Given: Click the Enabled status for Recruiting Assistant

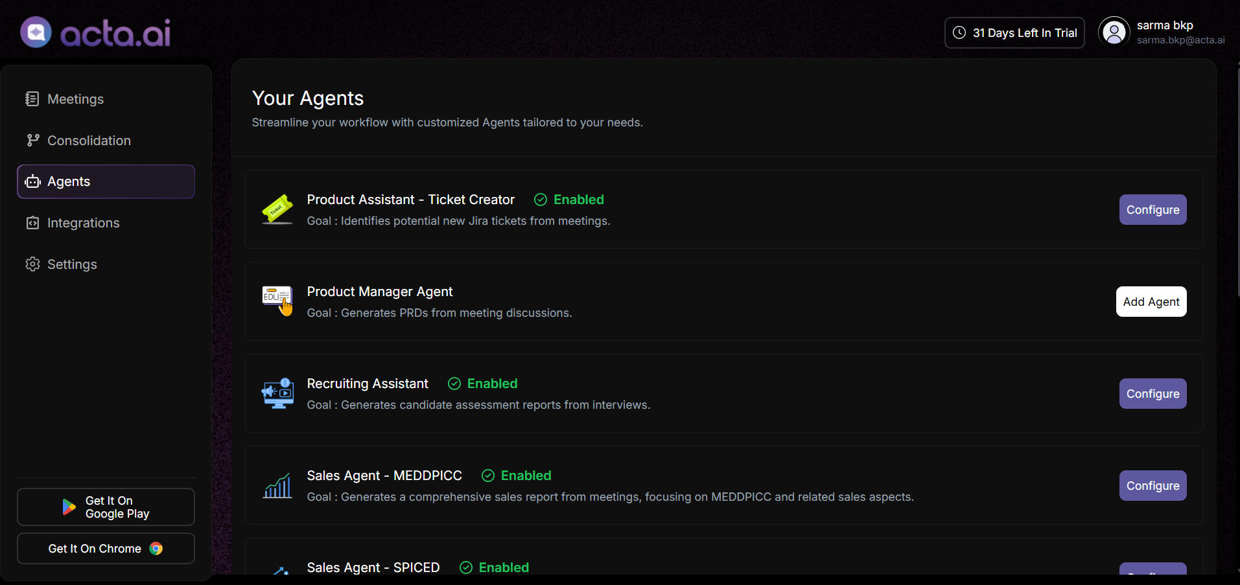Looking at the screenshot, I should (x=482, y=384).
